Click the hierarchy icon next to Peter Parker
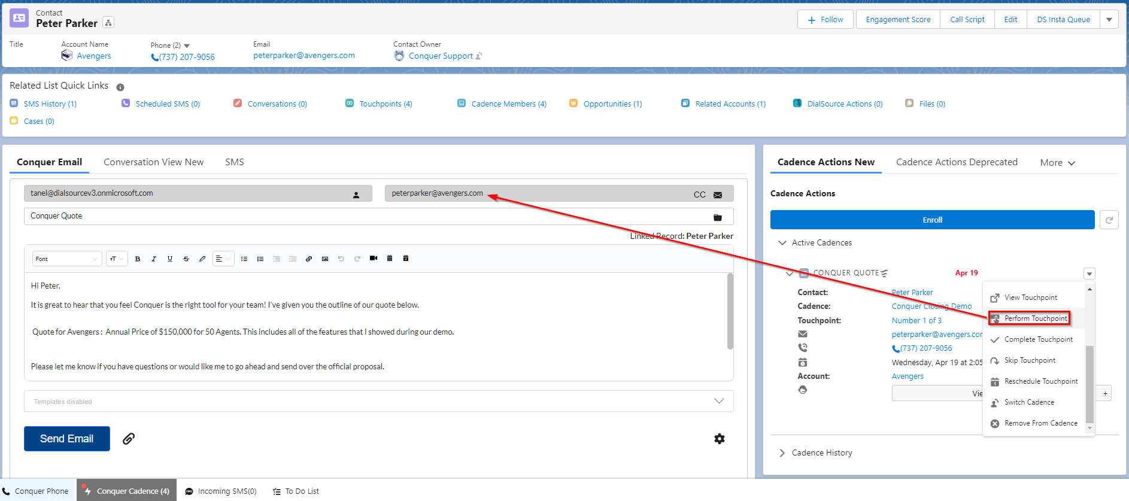 click(x=108, y=23)
